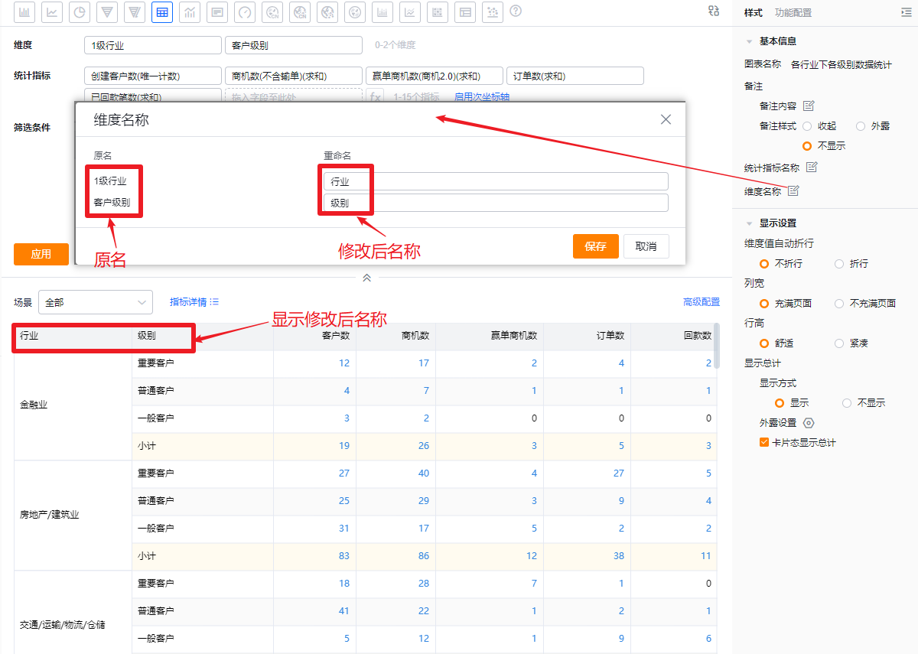This screenshot has width=918, height=654.
Task: Collapse the 基本信息 section
Action: click(x=749, y=41)
